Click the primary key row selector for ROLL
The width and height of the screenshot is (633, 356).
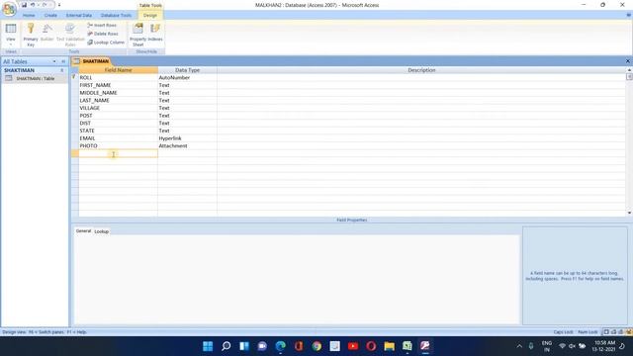[x=75, y=77]
